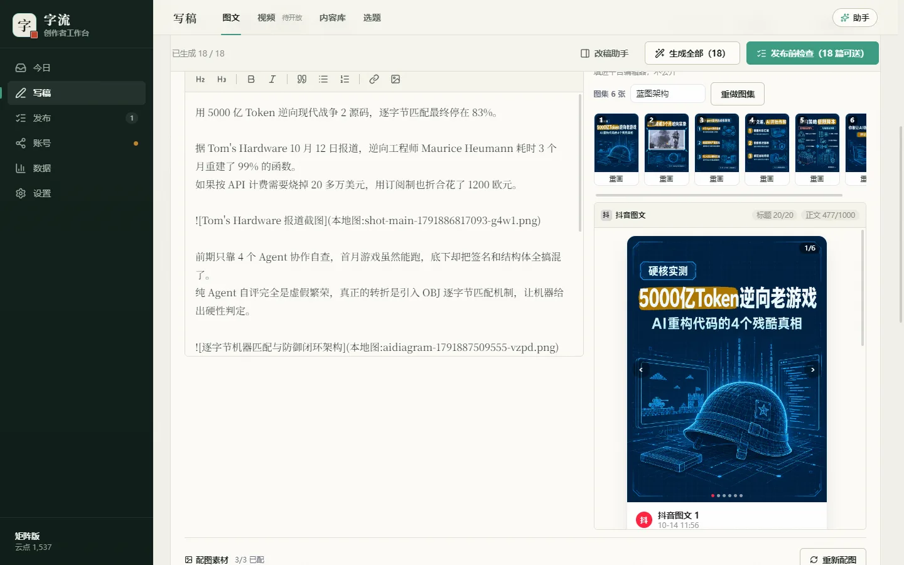The width and height of the screenshot is (904, 565).
Task: Redraw image 2 with 重画
Action: [x=667, y=179]
